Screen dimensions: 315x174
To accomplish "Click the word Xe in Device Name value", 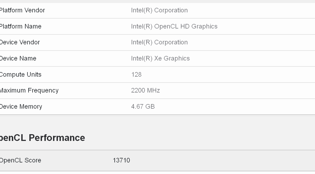I will click(158, 58).
